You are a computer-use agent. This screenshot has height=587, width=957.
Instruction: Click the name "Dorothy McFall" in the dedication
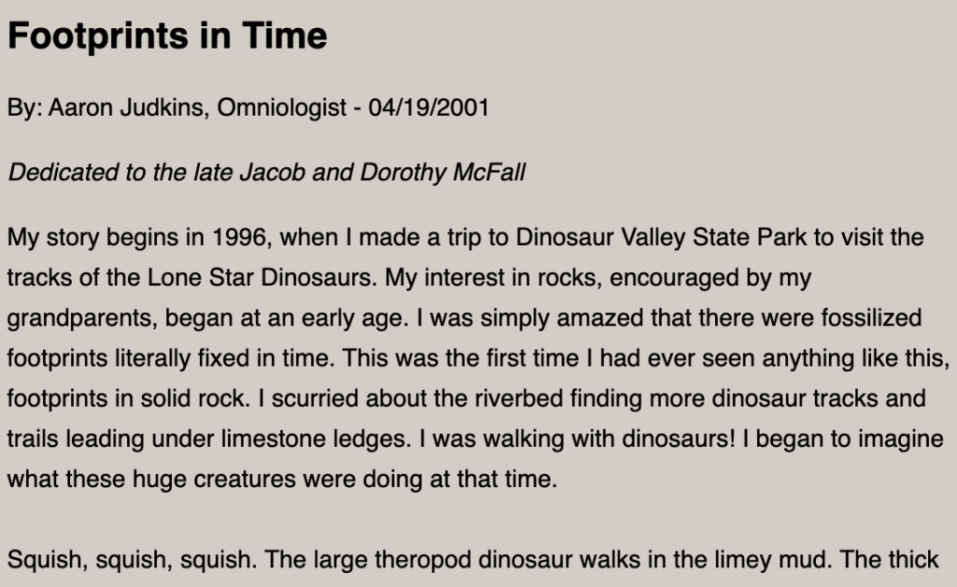[456, 173]
